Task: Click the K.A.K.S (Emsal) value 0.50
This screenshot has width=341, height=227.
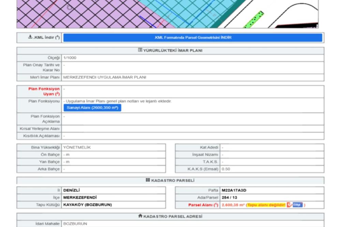Action: tap(226, 169)
